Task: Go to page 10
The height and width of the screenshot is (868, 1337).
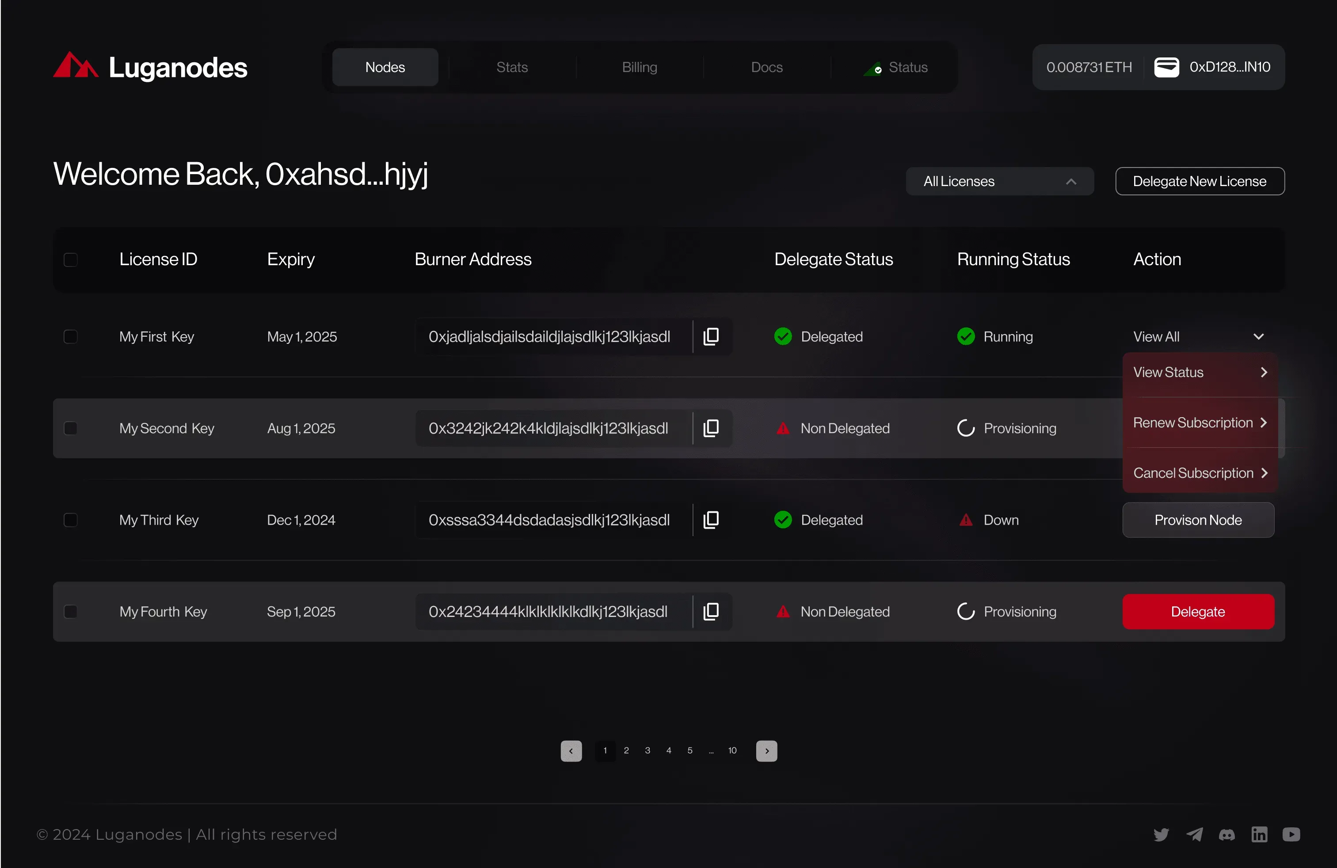Action: [732, 750]
